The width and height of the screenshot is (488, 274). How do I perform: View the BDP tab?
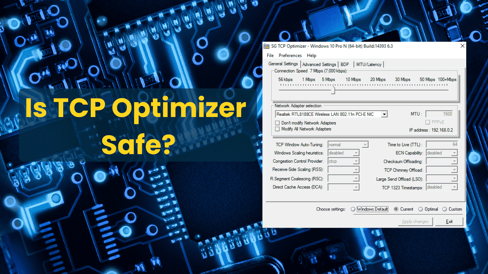(345, 64)
